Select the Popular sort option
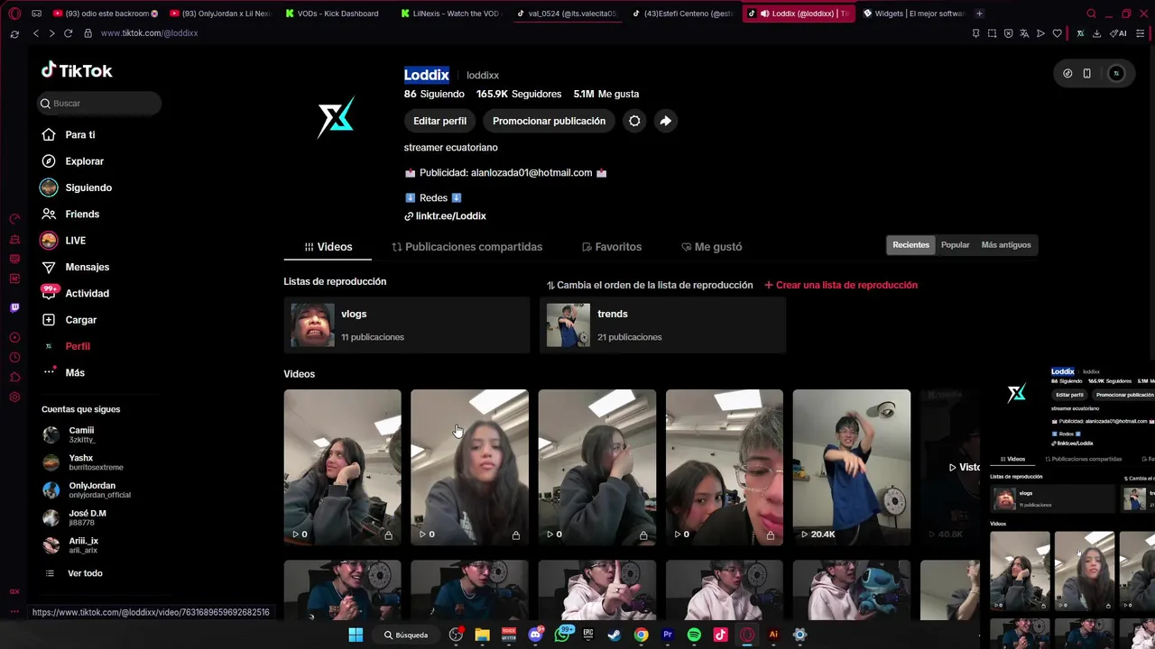Image resolution: width=1155 pixels, height=649 pixels. (x=955, y=245)
